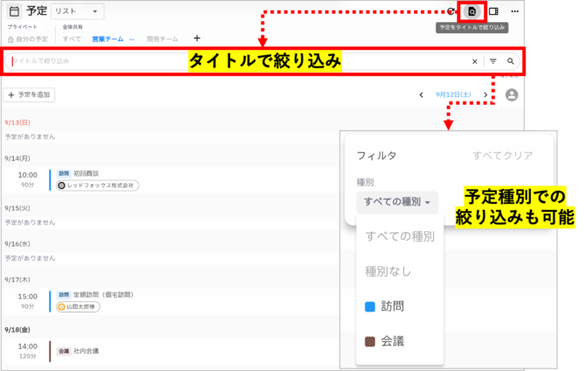Open the side panel layout icon
The width and height of the screenshot is (586, 371).
tap(493, 11)
